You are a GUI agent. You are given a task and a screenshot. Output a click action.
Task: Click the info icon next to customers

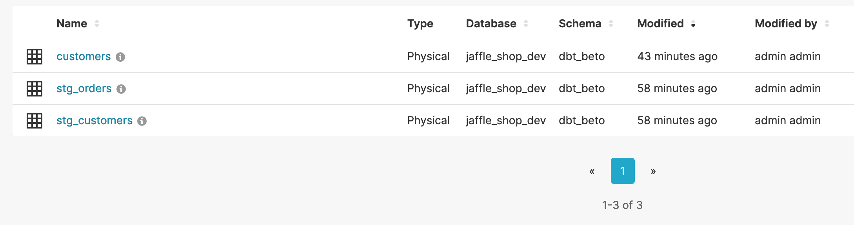tap(120, 57)
